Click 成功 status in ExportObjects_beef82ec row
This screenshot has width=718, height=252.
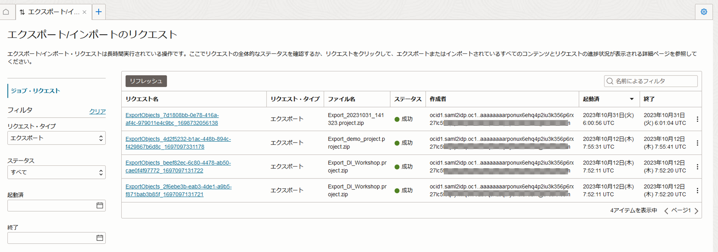tap(404, 166)
